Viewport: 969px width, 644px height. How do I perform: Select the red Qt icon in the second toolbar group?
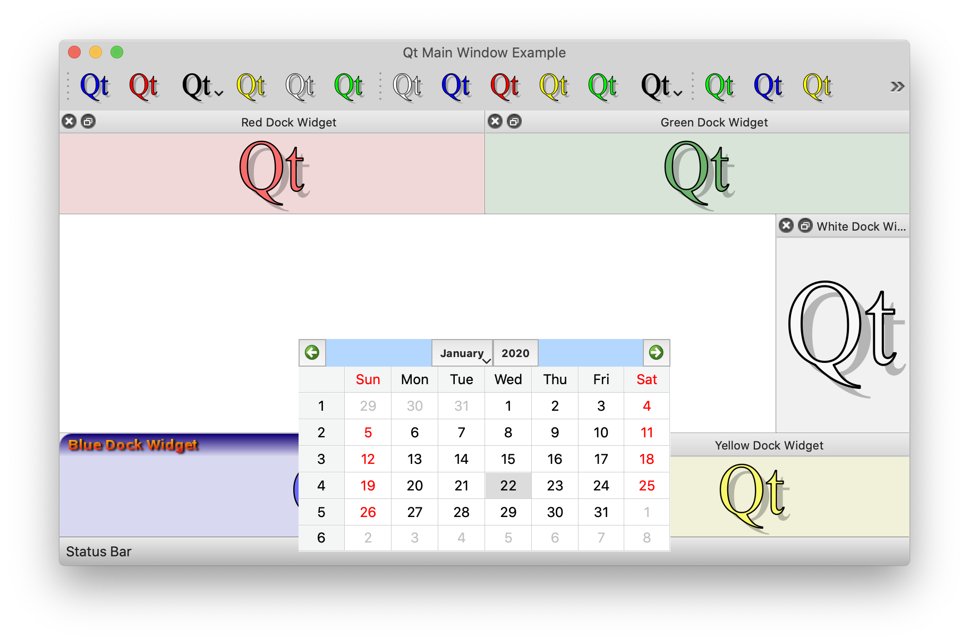tap(504, 86)
